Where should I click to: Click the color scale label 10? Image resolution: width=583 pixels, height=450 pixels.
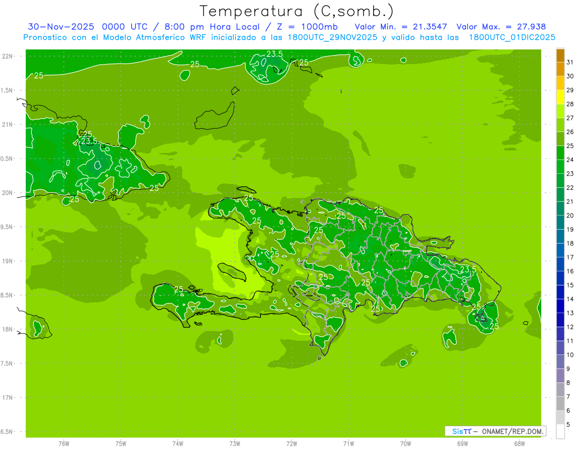coord(570,355)
